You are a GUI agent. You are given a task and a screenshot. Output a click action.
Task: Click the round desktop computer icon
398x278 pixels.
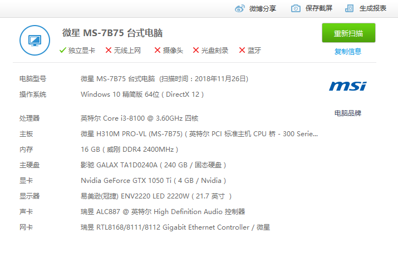pyautogui.click(x=35, y=40)
